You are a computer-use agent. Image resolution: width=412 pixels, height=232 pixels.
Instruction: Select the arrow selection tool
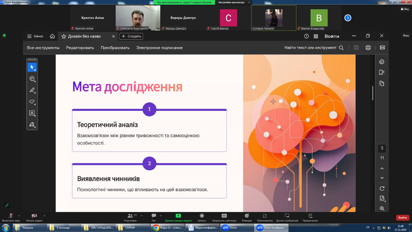[x=32, y=67]
